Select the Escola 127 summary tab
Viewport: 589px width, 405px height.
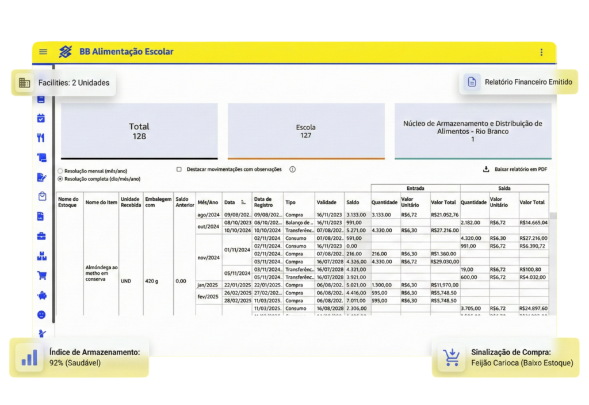[x=306, y=131]
